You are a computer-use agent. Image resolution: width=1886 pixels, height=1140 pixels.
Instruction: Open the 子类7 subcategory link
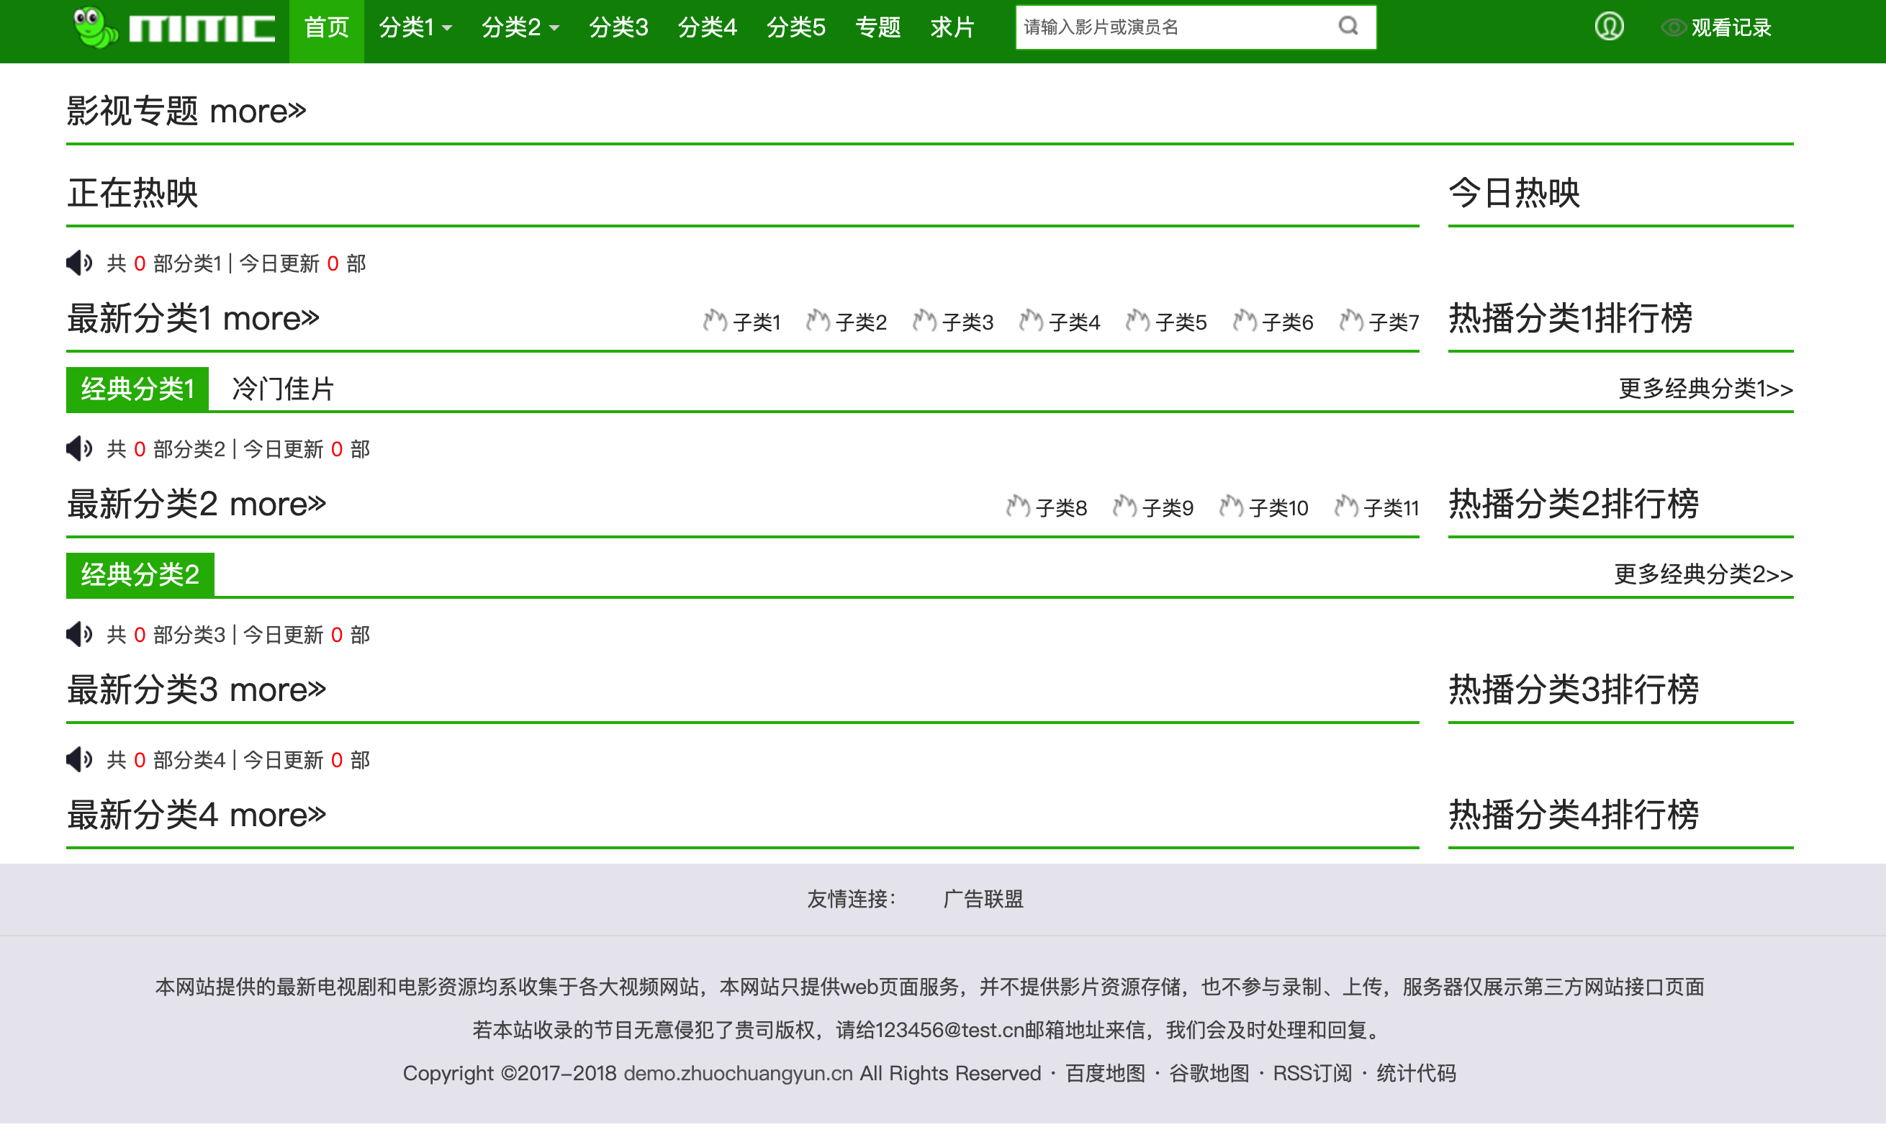tap(1394, 322)
